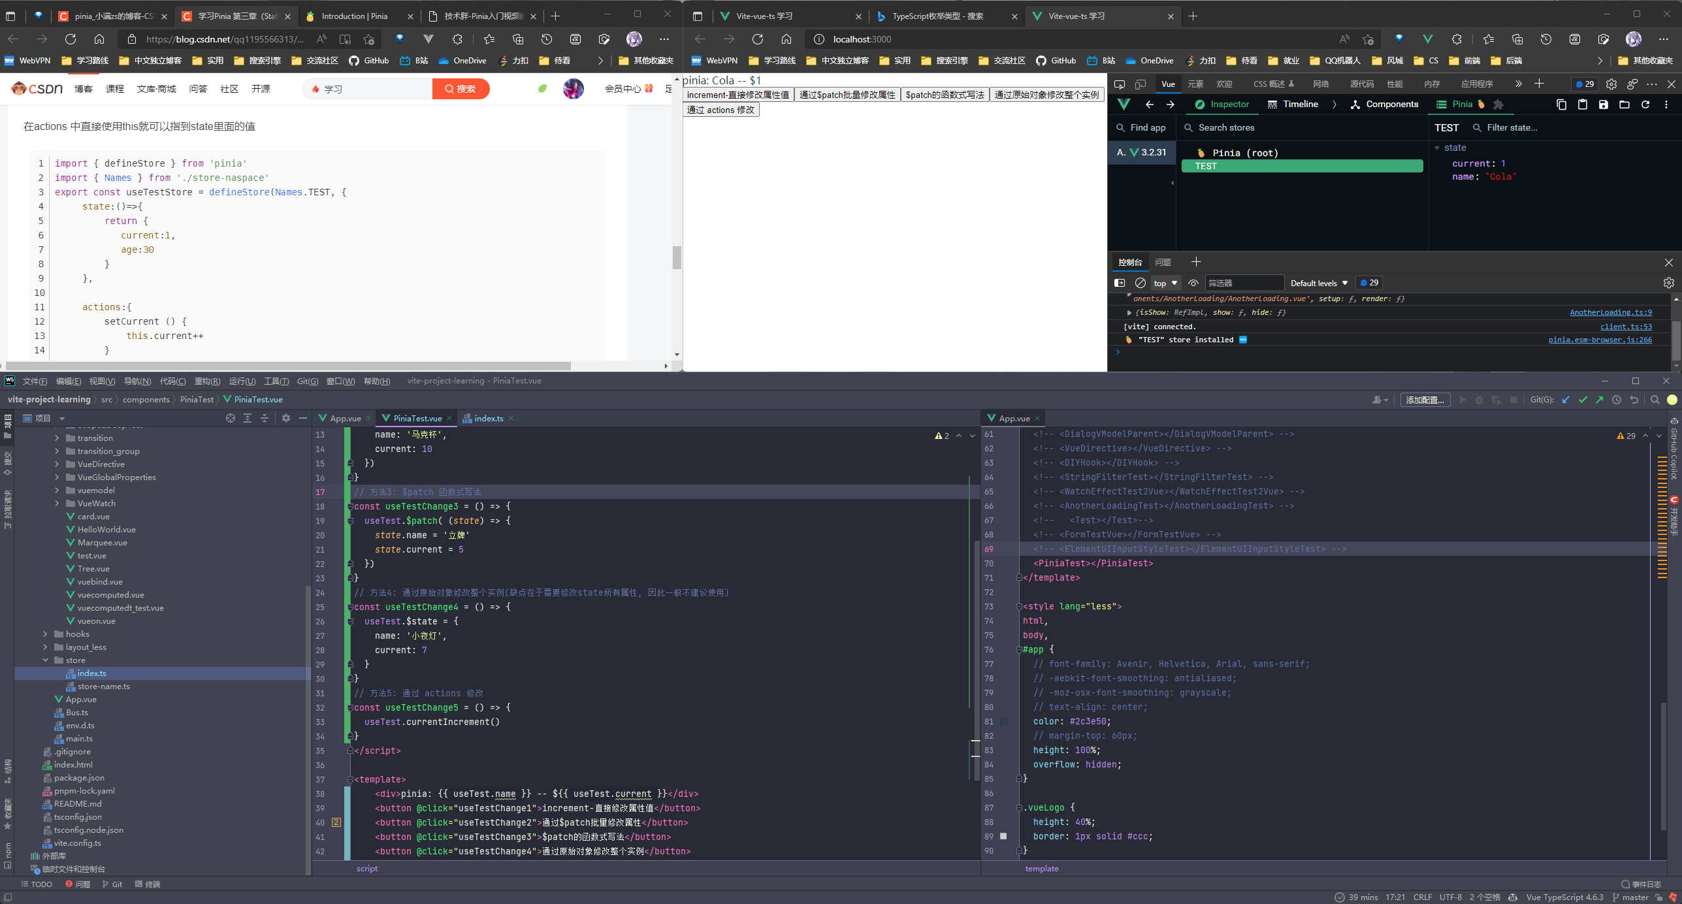Expand the isShow object log in console
The image size is (1682, 904).
tap(1129, 313)
